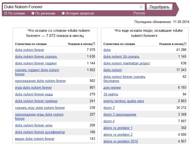Open help icon beside right Показов в месяц
Screen dimensions: 191x144
click(185, 44)
